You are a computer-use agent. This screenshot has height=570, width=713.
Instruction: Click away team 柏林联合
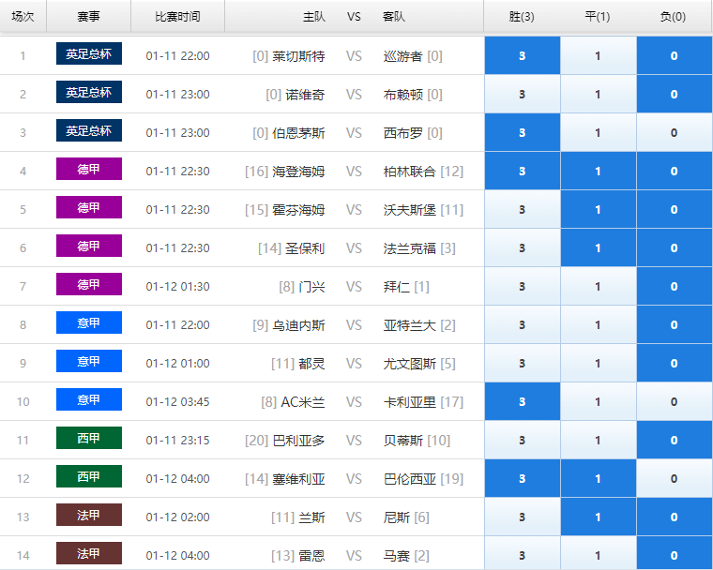(410, 172)
